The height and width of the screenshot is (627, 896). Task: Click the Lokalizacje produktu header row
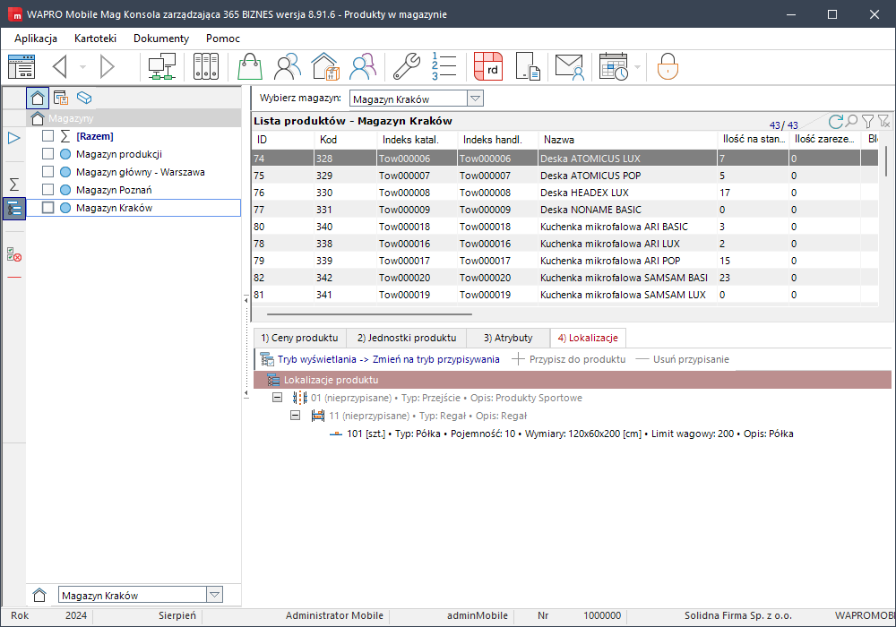tap(572, 380)
